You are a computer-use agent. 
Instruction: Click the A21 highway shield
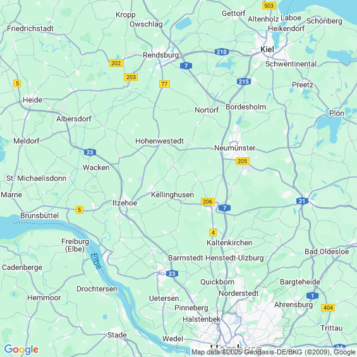click(x=303, y=201)
